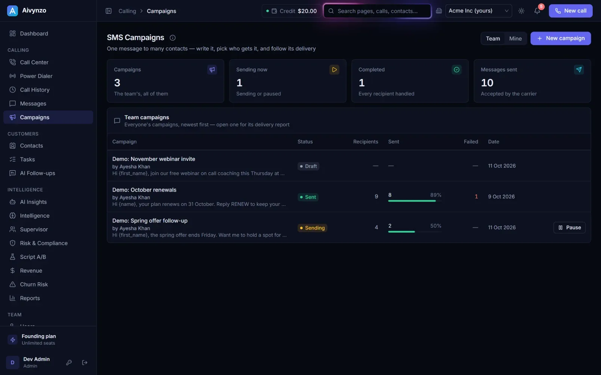Pause the Spring offer follow-up campaign
This screenshot has height=375, width=601.
[x=569, y=228]
